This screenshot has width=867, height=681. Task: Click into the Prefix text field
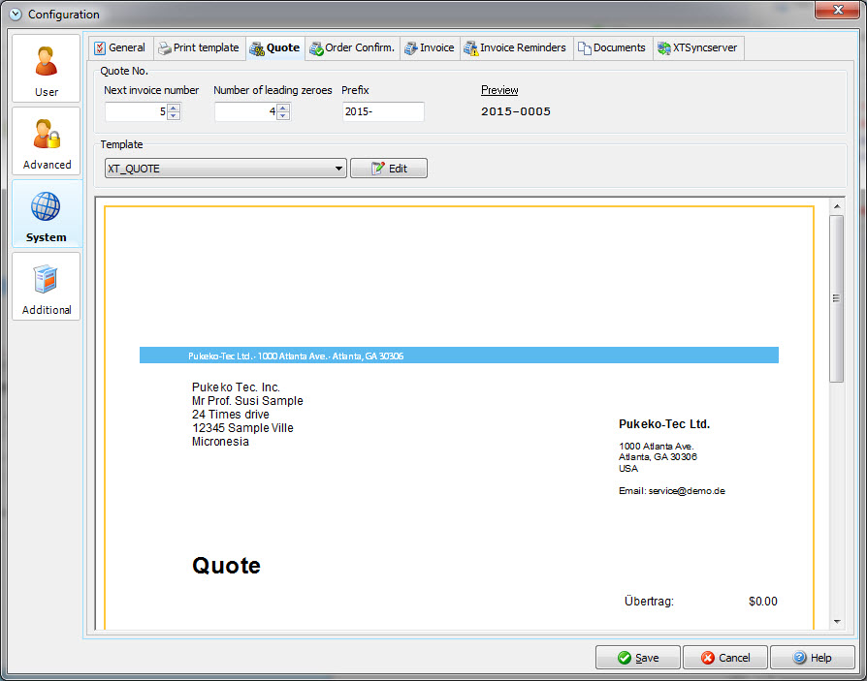click(382, 112)
